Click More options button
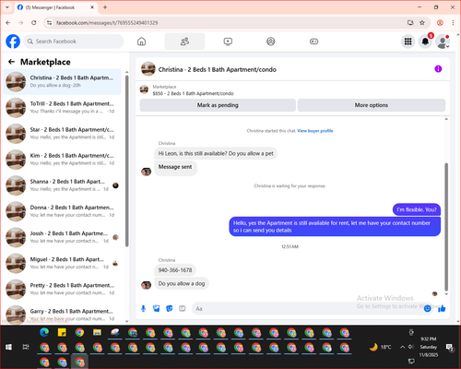461x369 pixels. click(x=372, y=105)
